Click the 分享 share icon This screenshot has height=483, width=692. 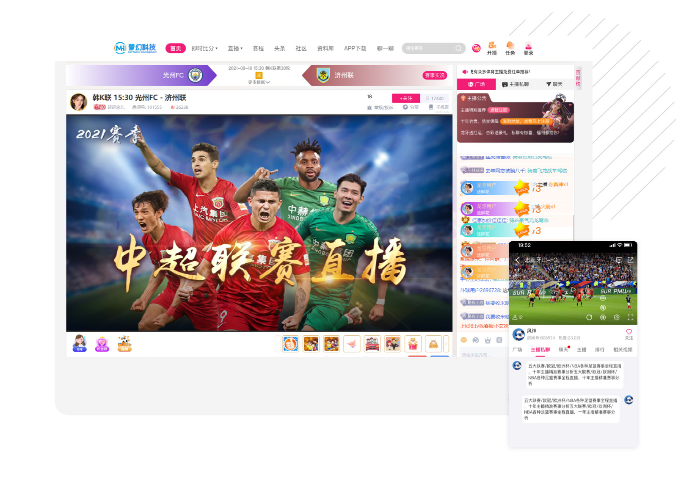tap(411, 107)
